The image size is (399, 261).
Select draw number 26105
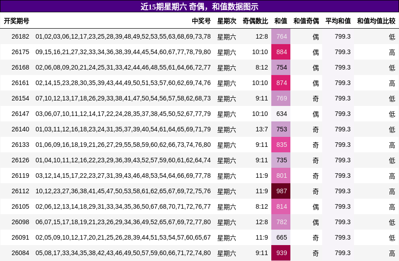pos(20,206)
